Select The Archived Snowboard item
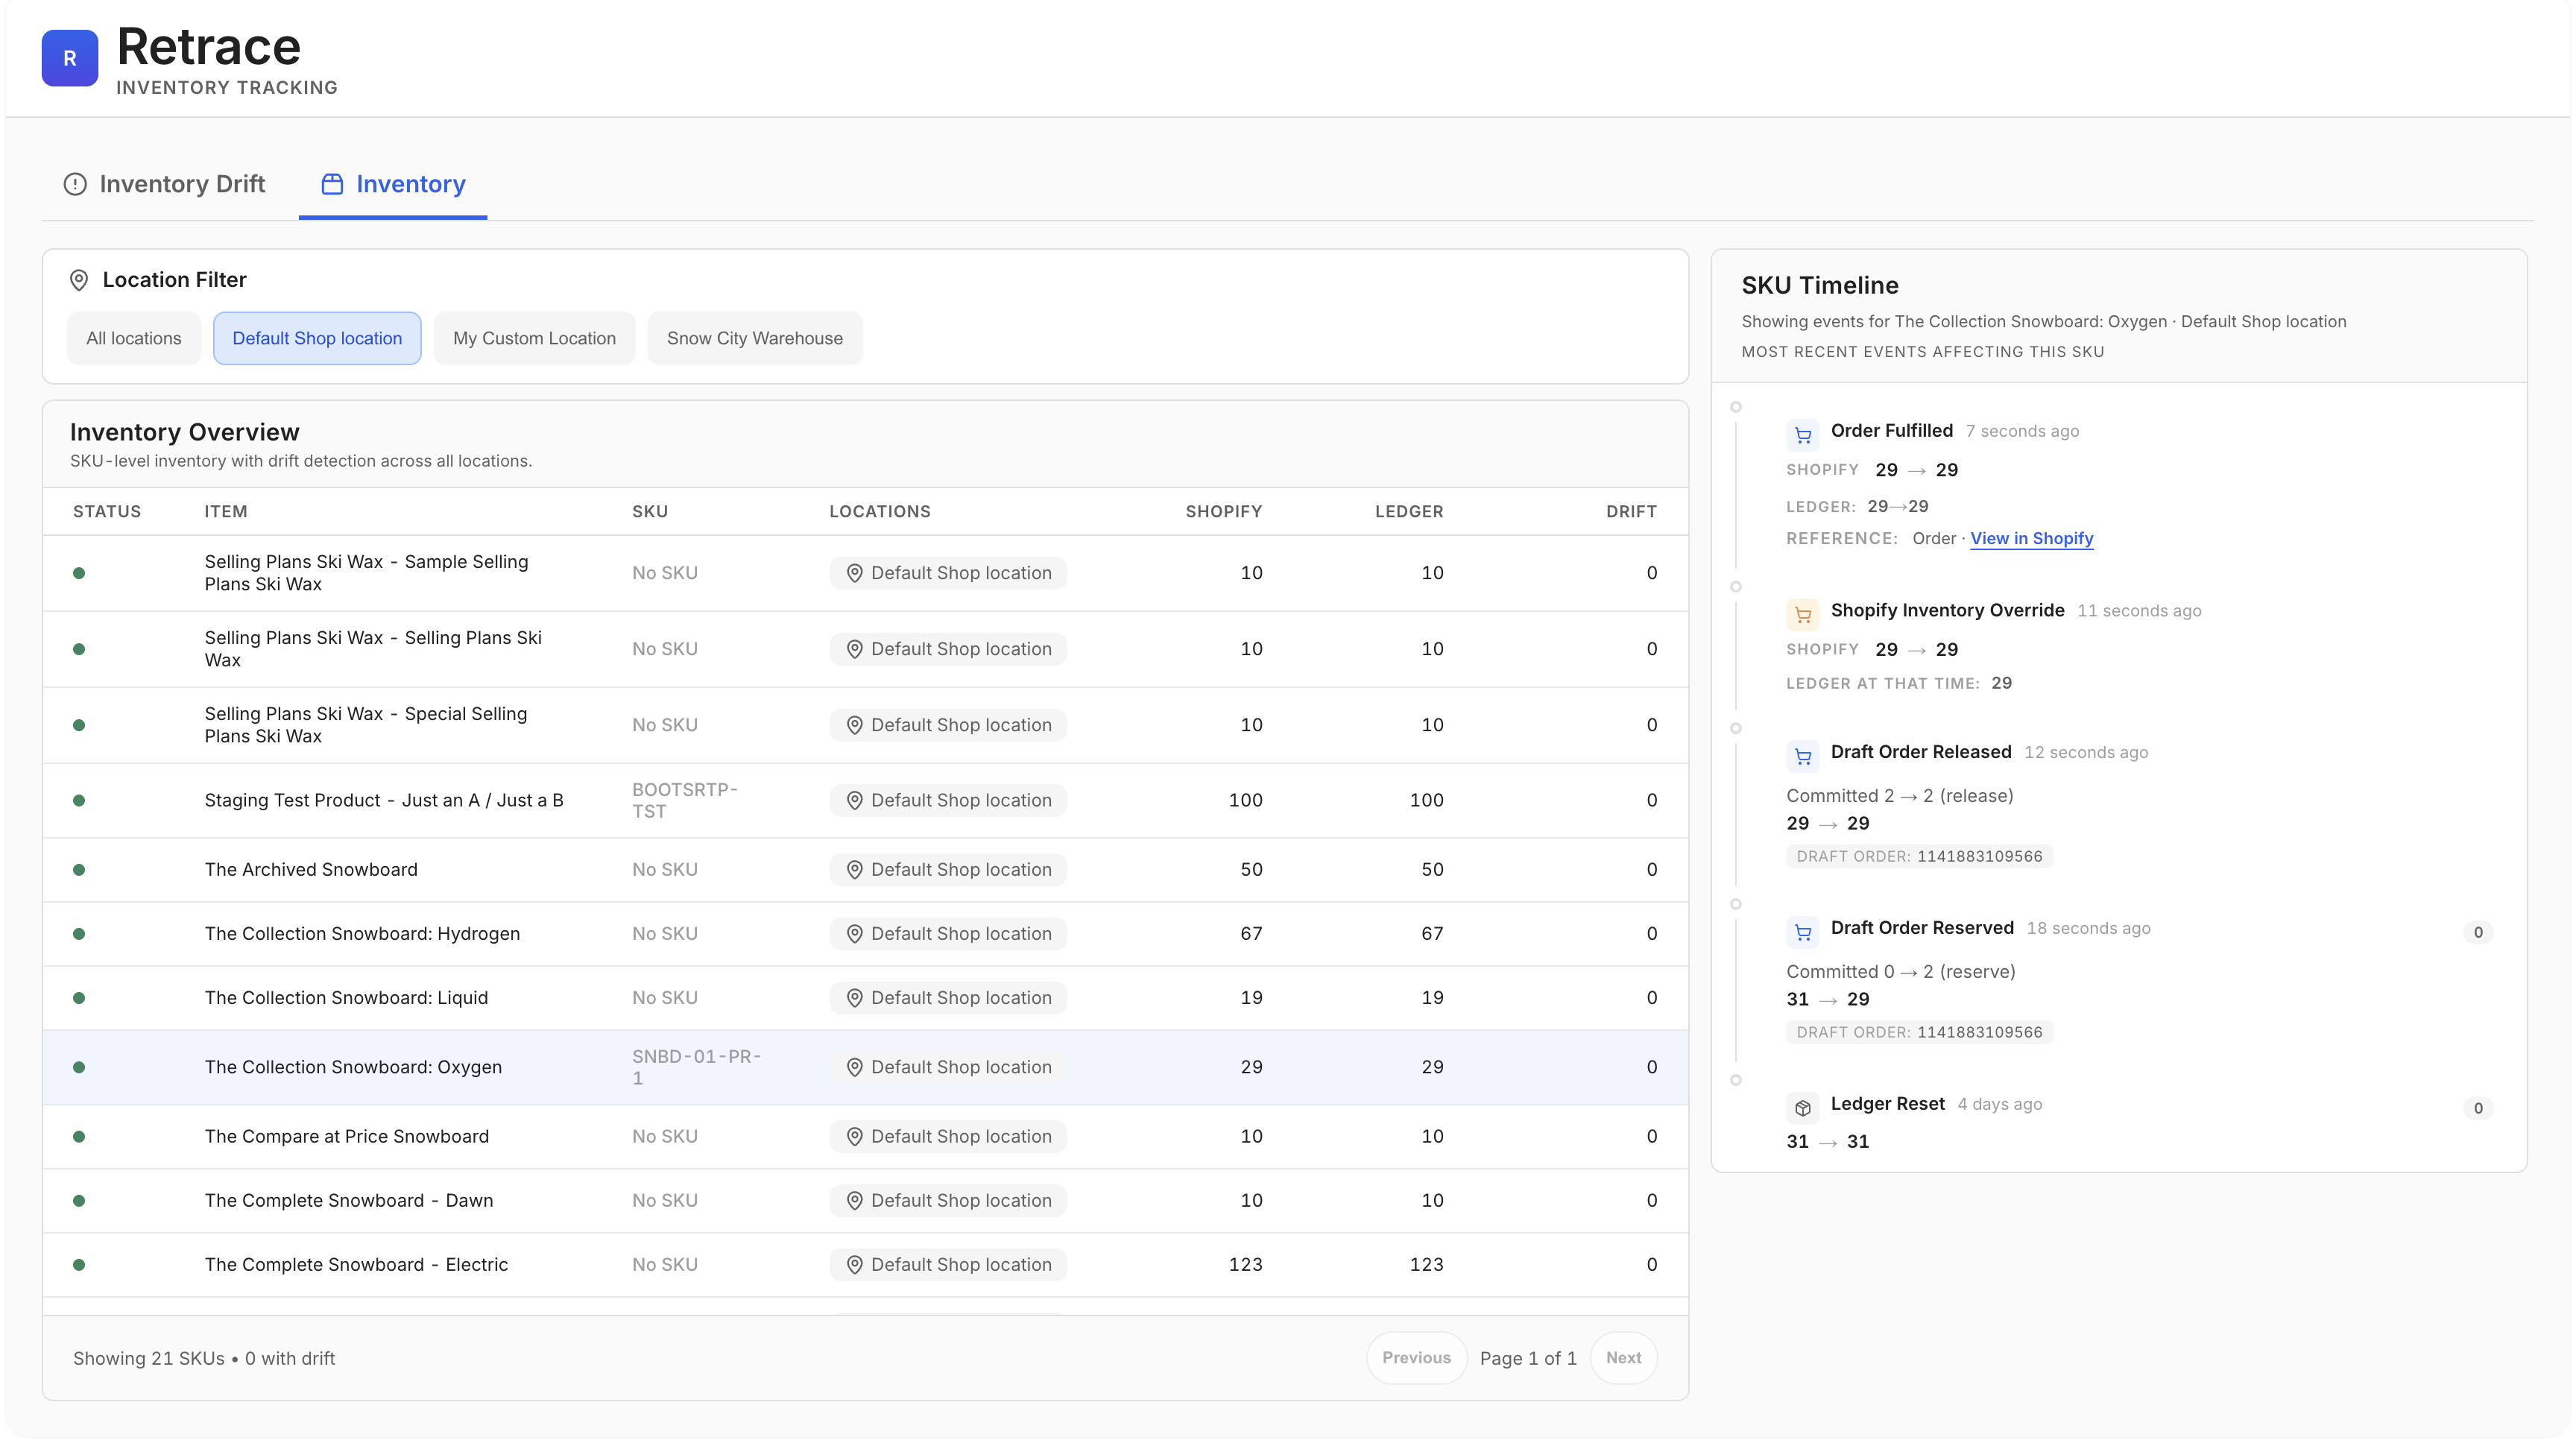 click(x=311, y=870)
